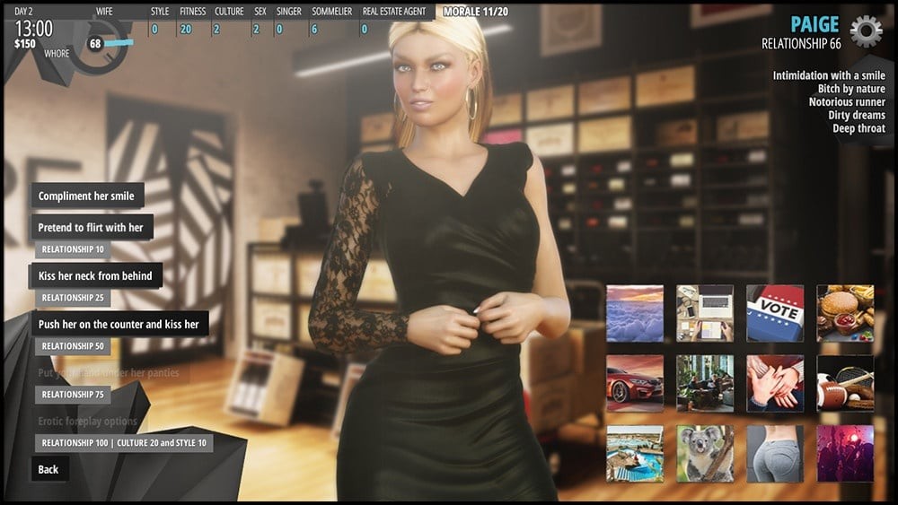Select the clouds sky topic icon
898x505 pixels.
point(635,313)
